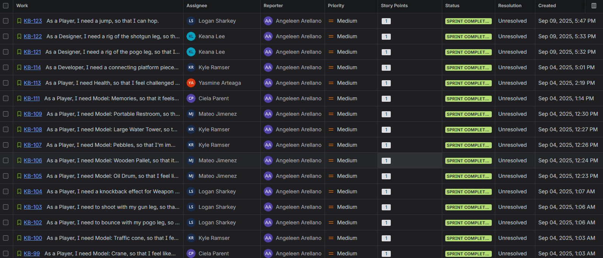Viewport: 603px width, 258px height.
Task: Check the box for issue KB-102
Action: (x=6, y=222)
